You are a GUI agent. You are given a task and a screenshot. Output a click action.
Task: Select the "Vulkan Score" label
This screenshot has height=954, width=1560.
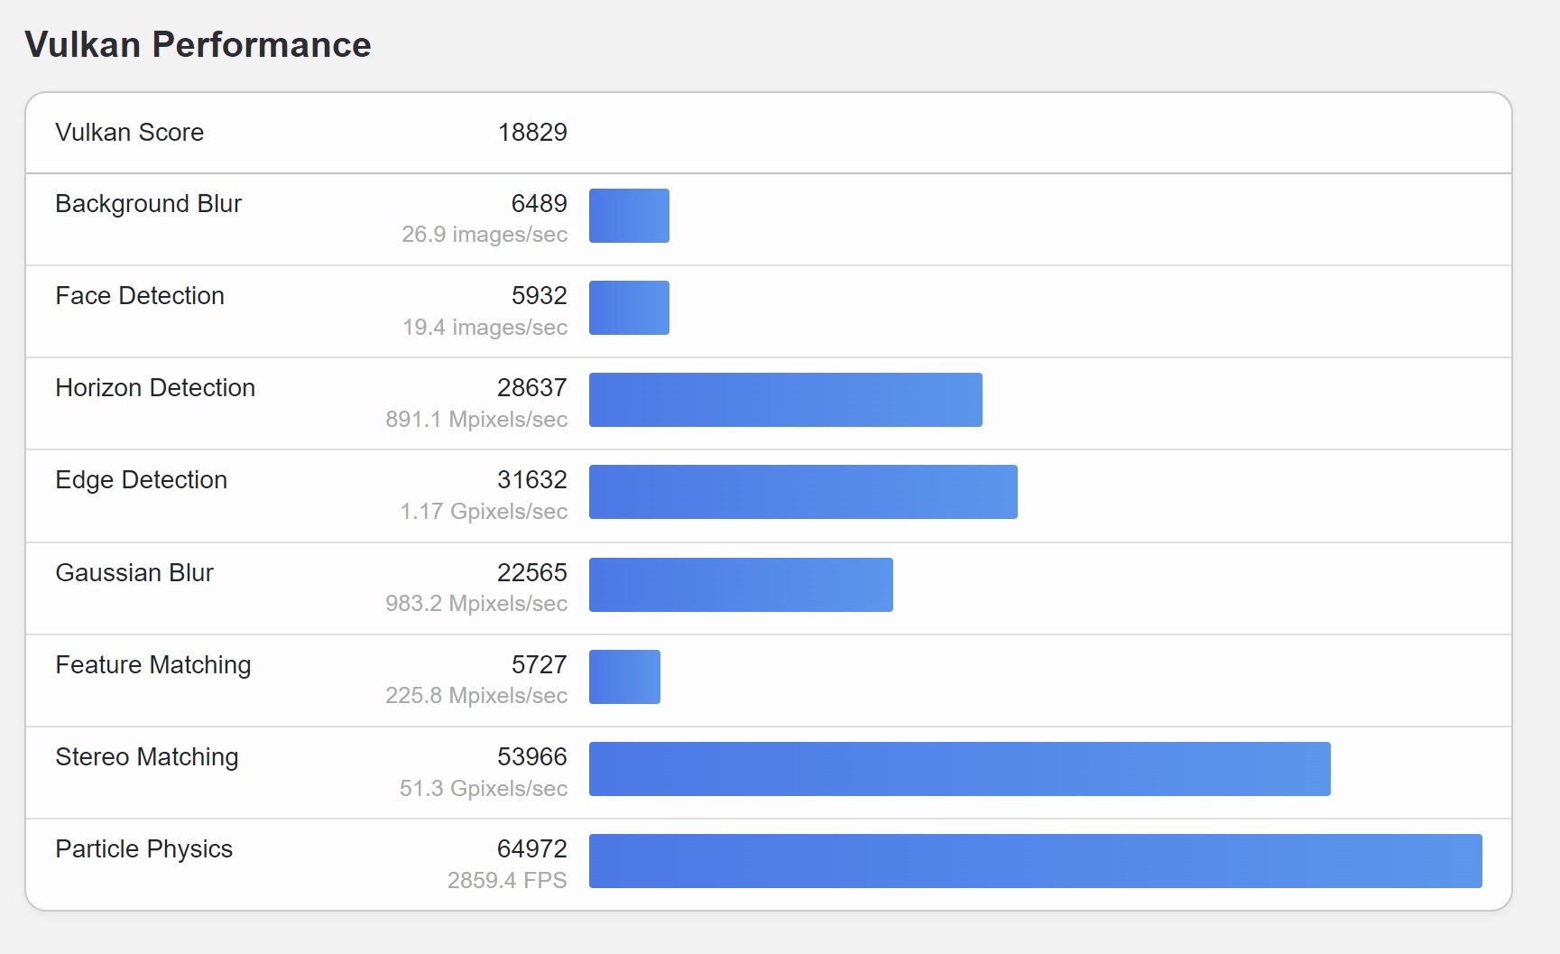130,133
